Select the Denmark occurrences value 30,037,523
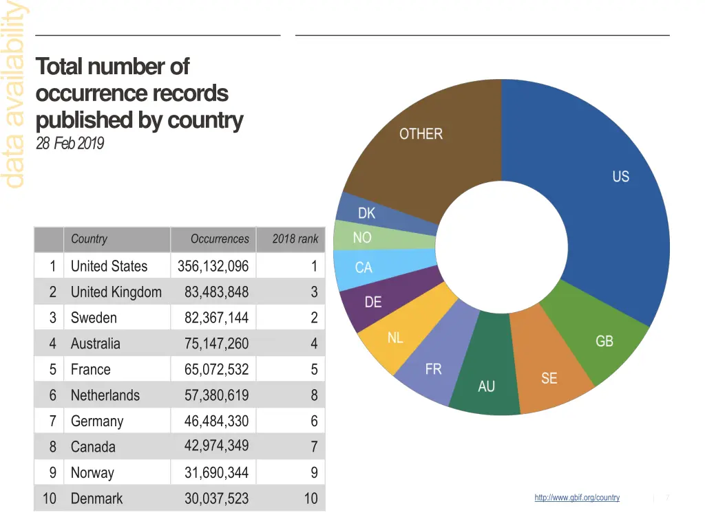705x528 pixels. [x=216, y=498]
